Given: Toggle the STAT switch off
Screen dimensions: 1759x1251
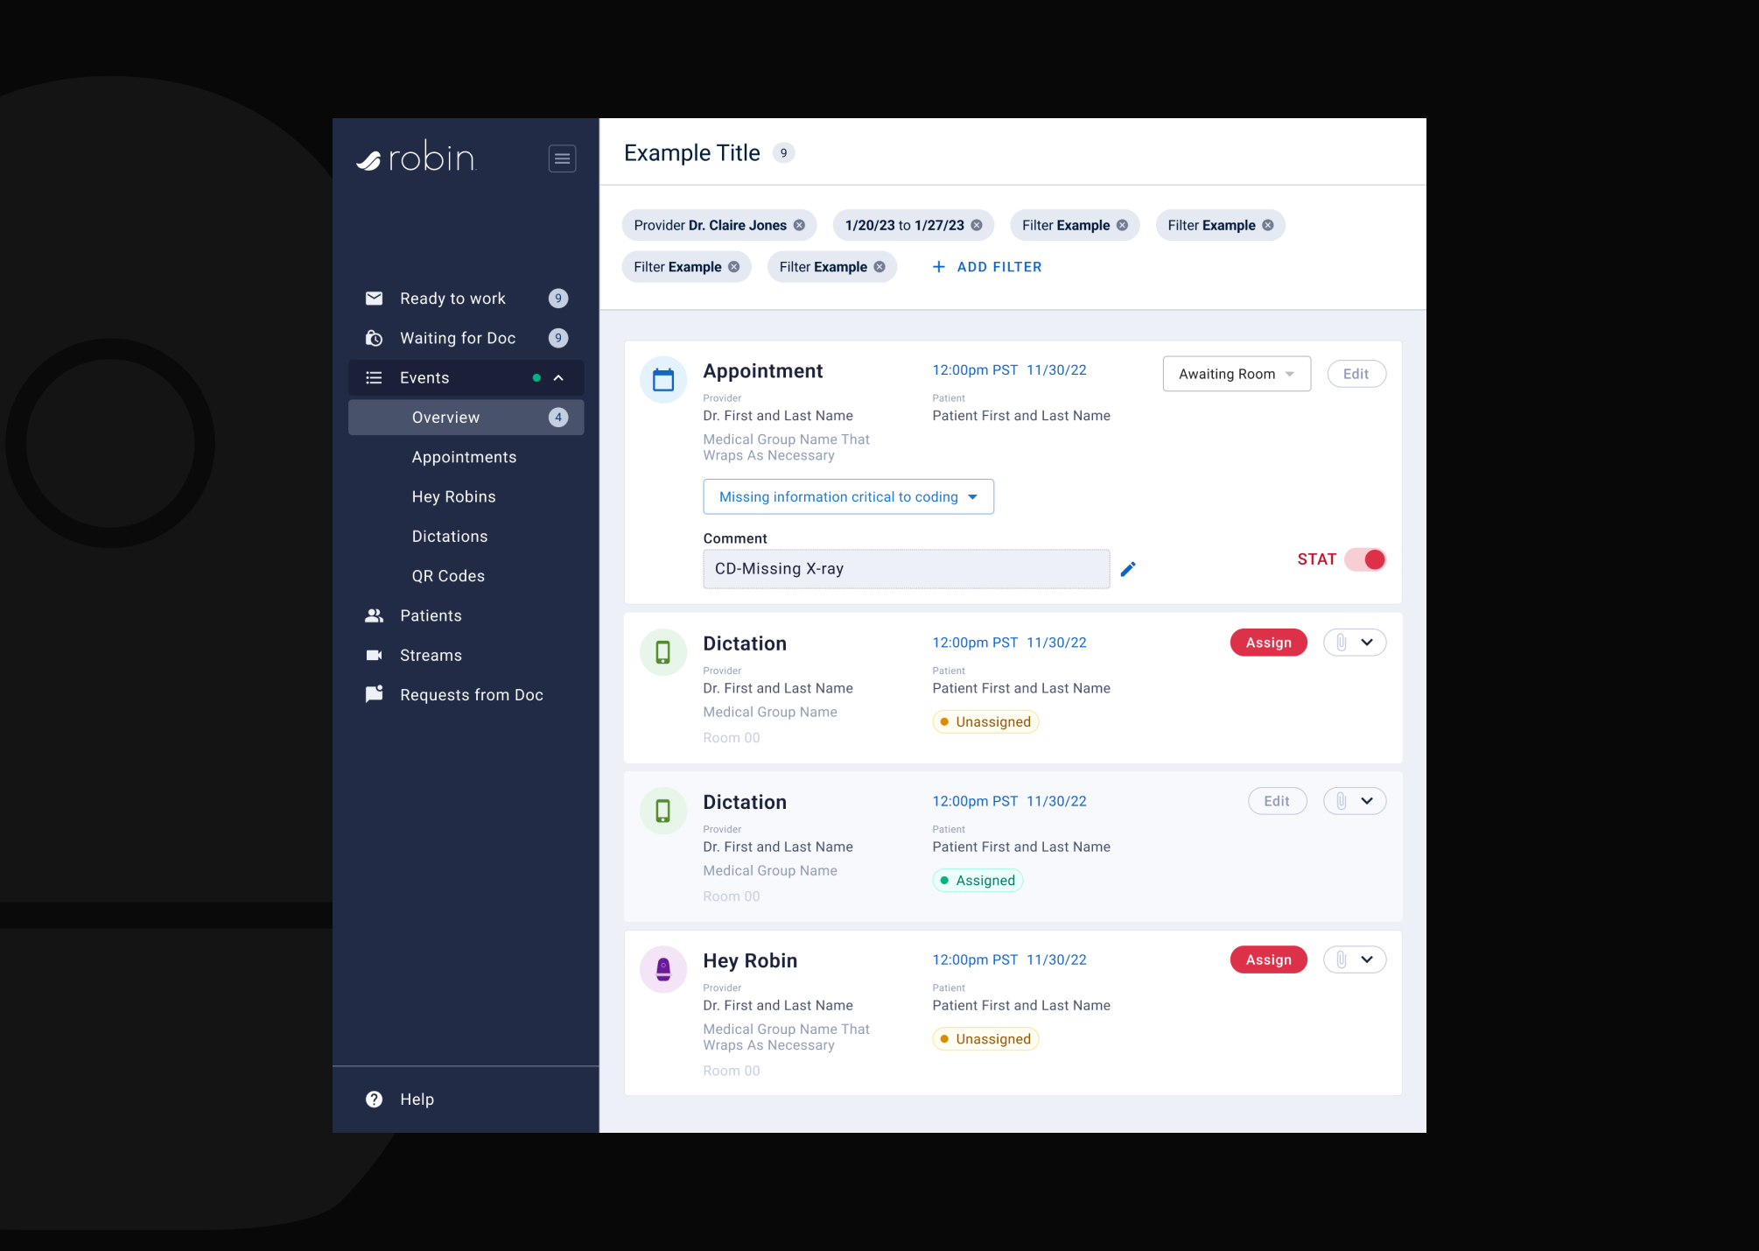Looking at the screenshot, I should pyautogui.click(x=1365, y=559).
